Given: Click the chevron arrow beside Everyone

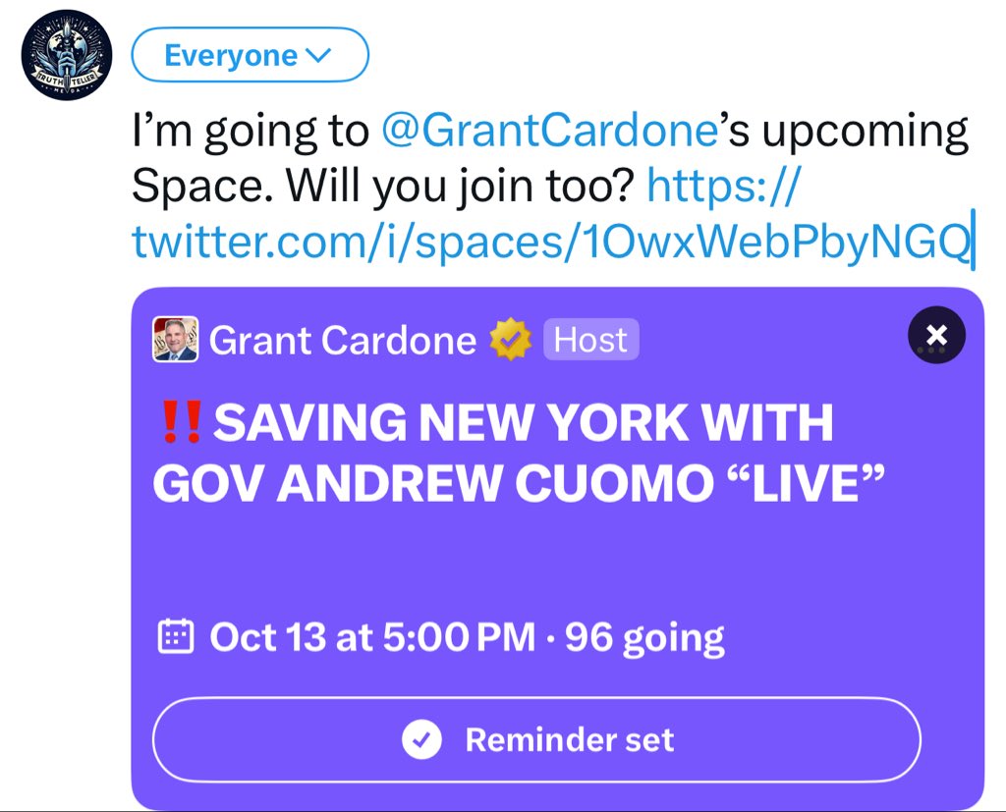Looking at the screenshot, I should (x=320, y=56).
